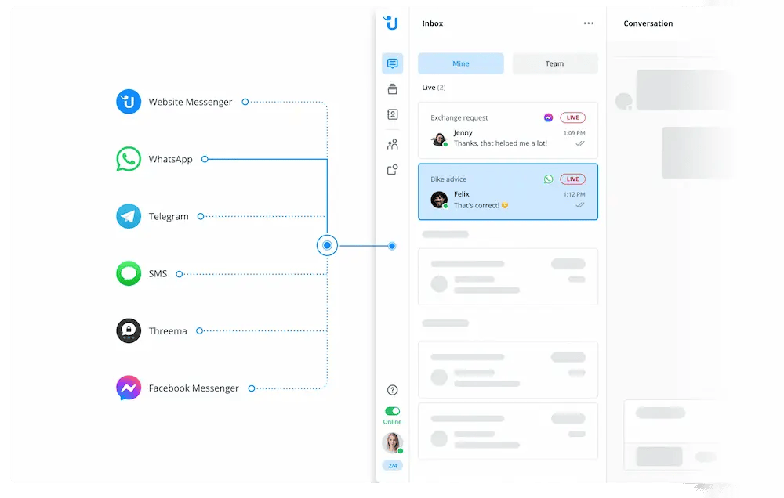784x498 pixels.
Task: Click the SMS channel icon
Action: click(129, 273)
